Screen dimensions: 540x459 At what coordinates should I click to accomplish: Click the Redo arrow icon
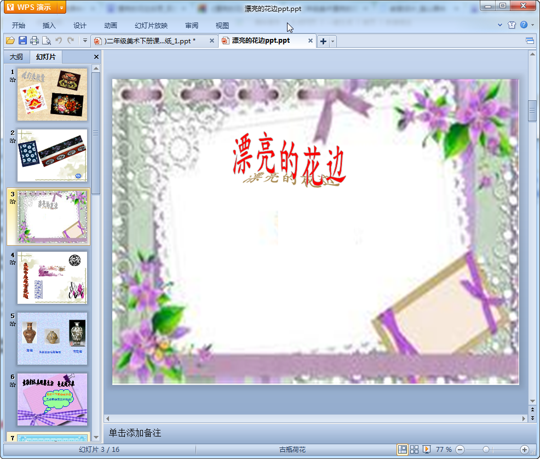pos(71,41)
